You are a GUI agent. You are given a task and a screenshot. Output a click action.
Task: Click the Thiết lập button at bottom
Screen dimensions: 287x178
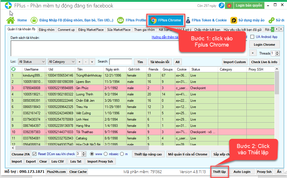coord(219,172)
